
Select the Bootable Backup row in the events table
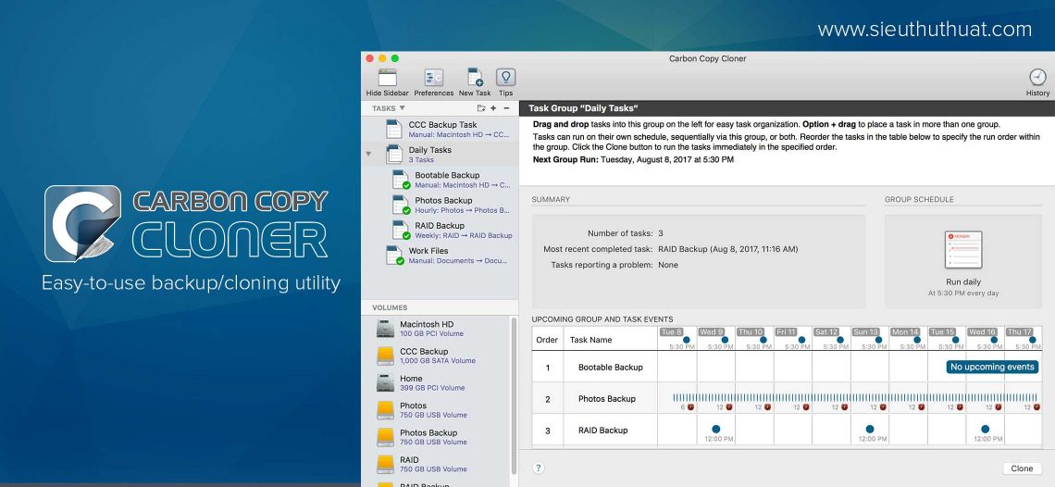pyautogui.click(x=787, y=368)
